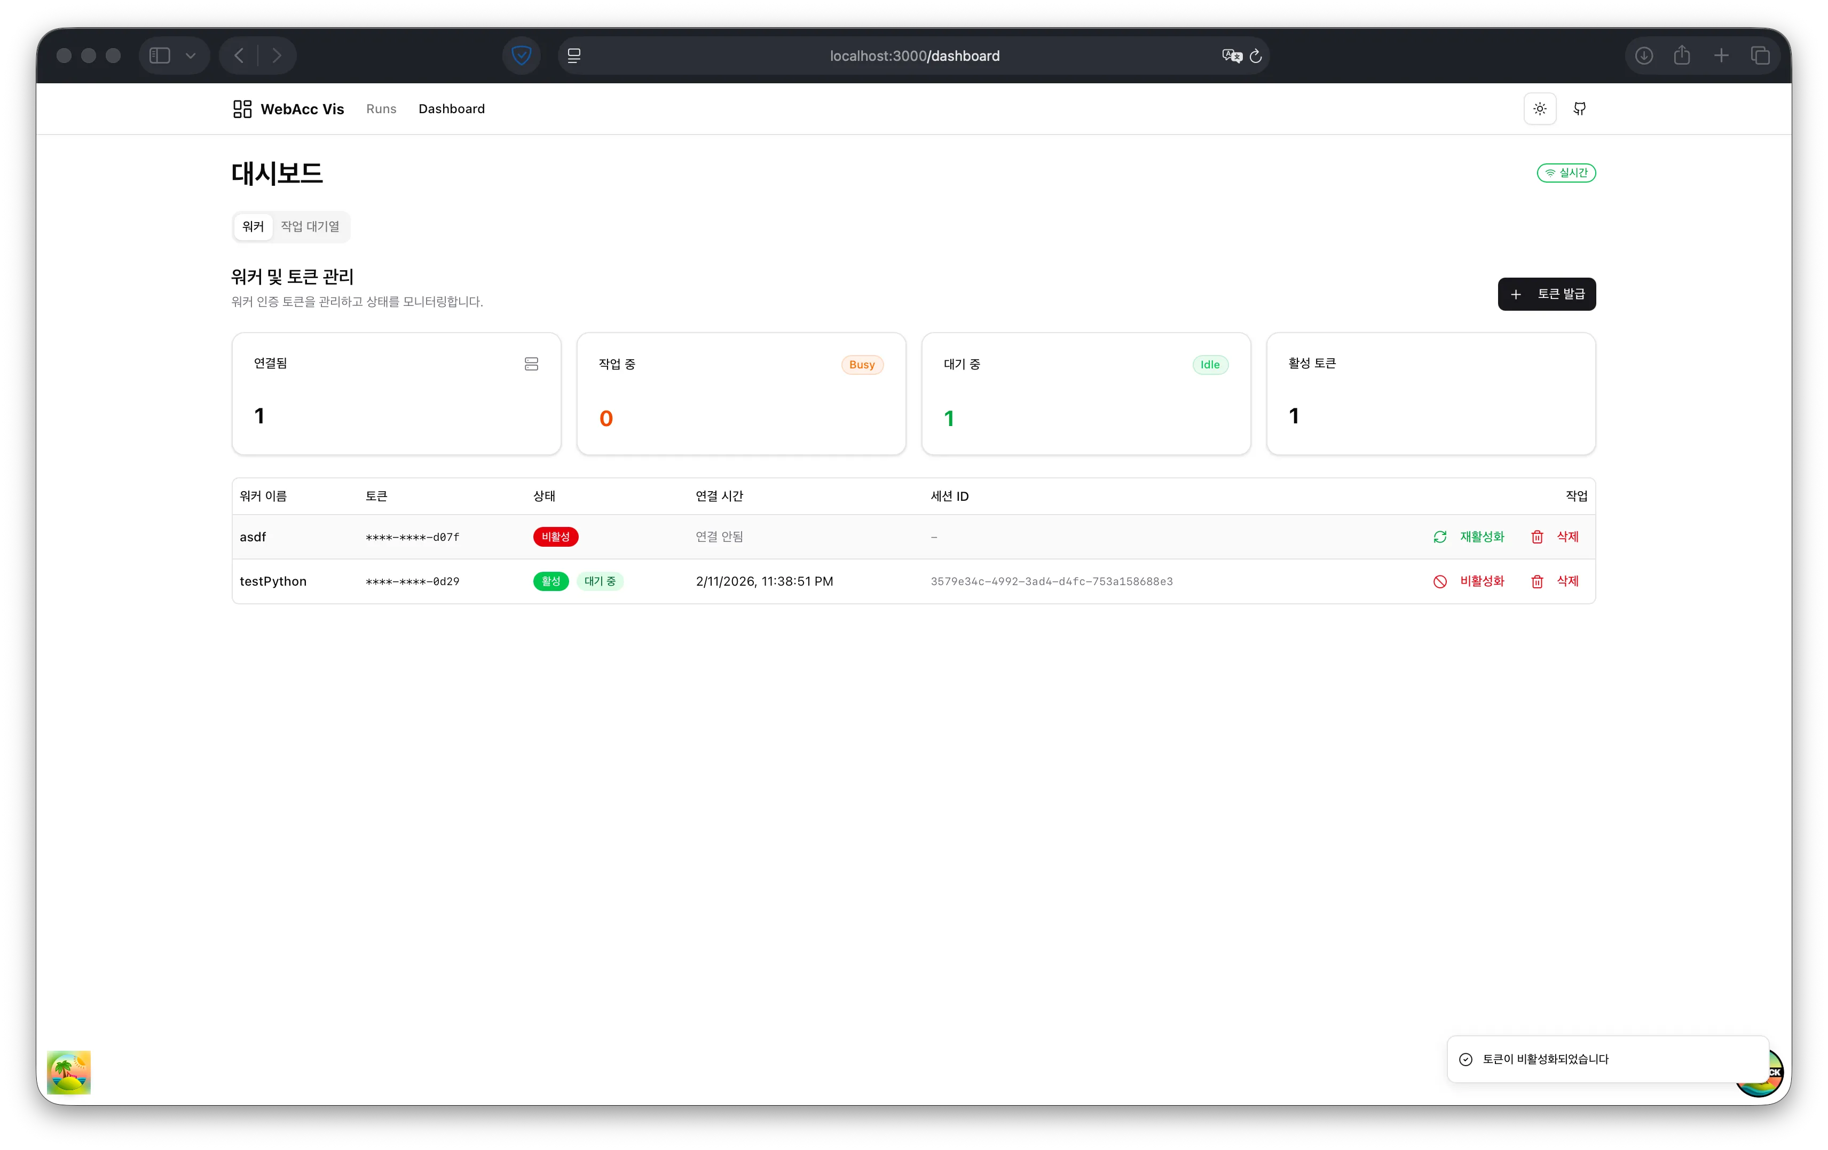Select the 워커 tab
Viewport: 1828px width, 1150px height.
tap(253, 226)
